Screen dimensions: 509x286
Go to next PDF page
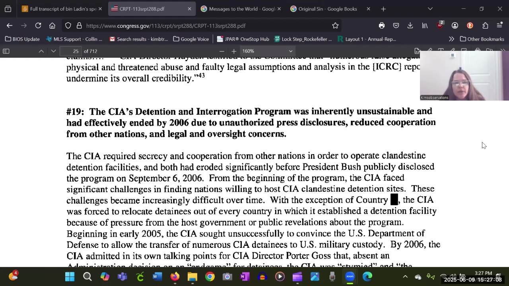pyautogui.click(x=53, y=51)
